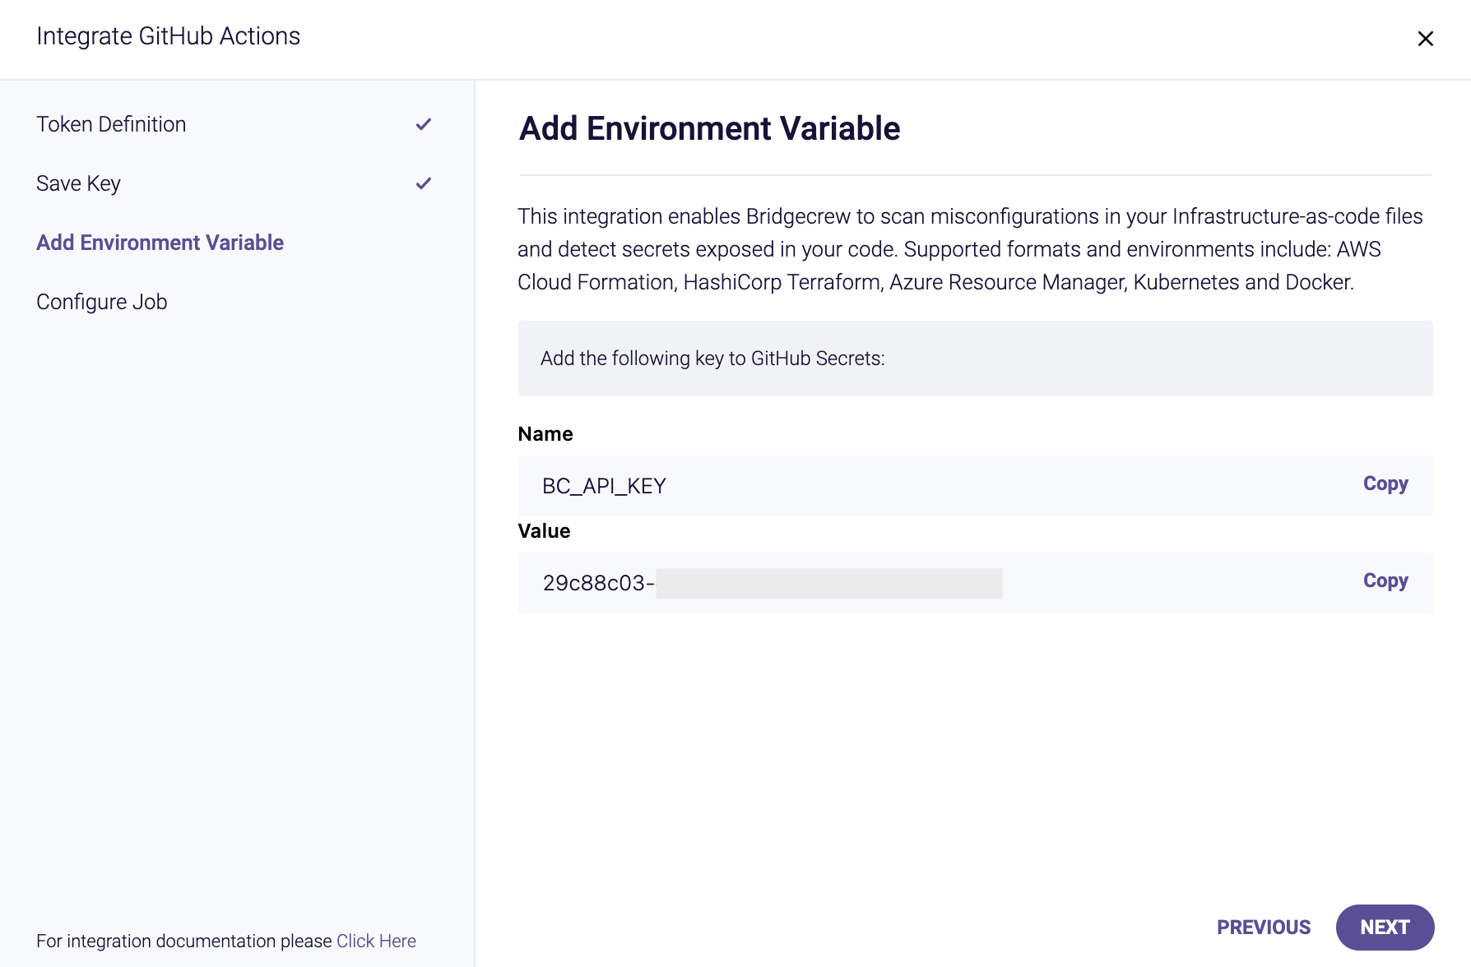This screenshot has width=1471, height=967.
Task: Open the Token Definition step
Action: 111,124
